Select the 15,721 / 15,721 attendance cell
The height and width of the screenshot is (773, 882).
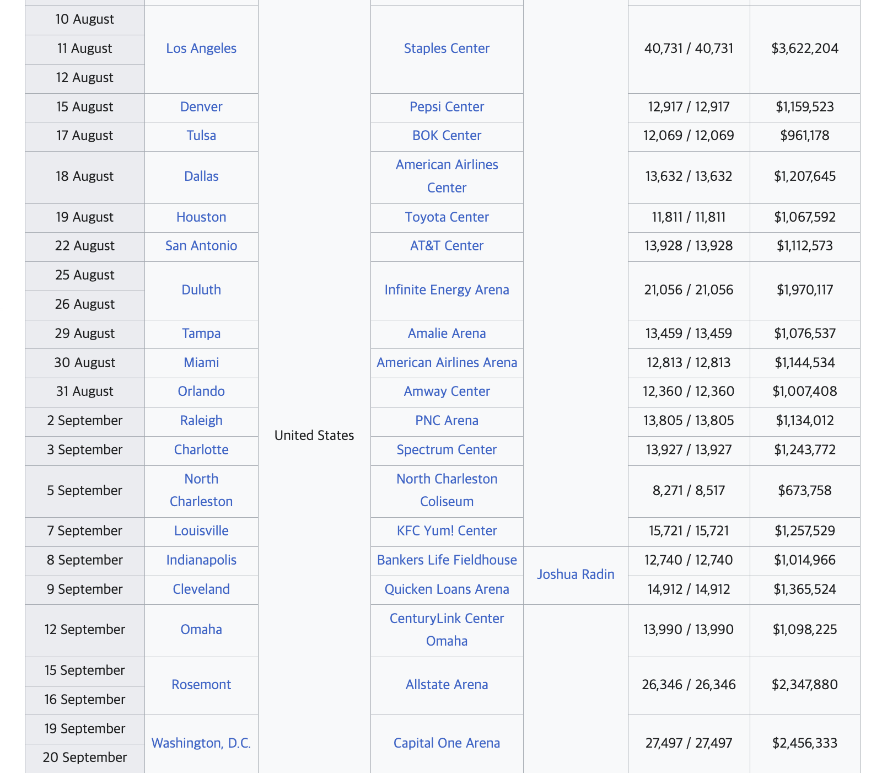click(689, 531)
